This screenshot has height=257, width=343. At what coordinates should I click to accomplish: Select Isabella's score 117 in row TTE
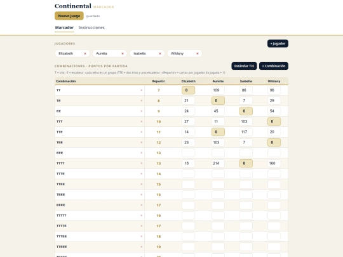246,132
